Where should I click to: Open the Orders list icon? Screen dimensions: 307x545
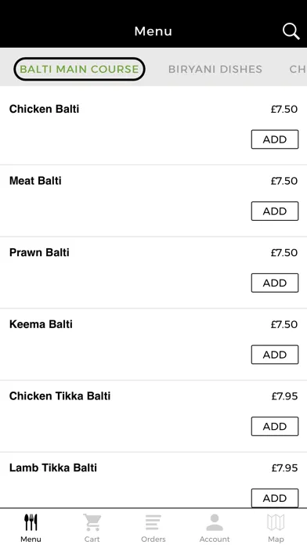pos(153,522)
